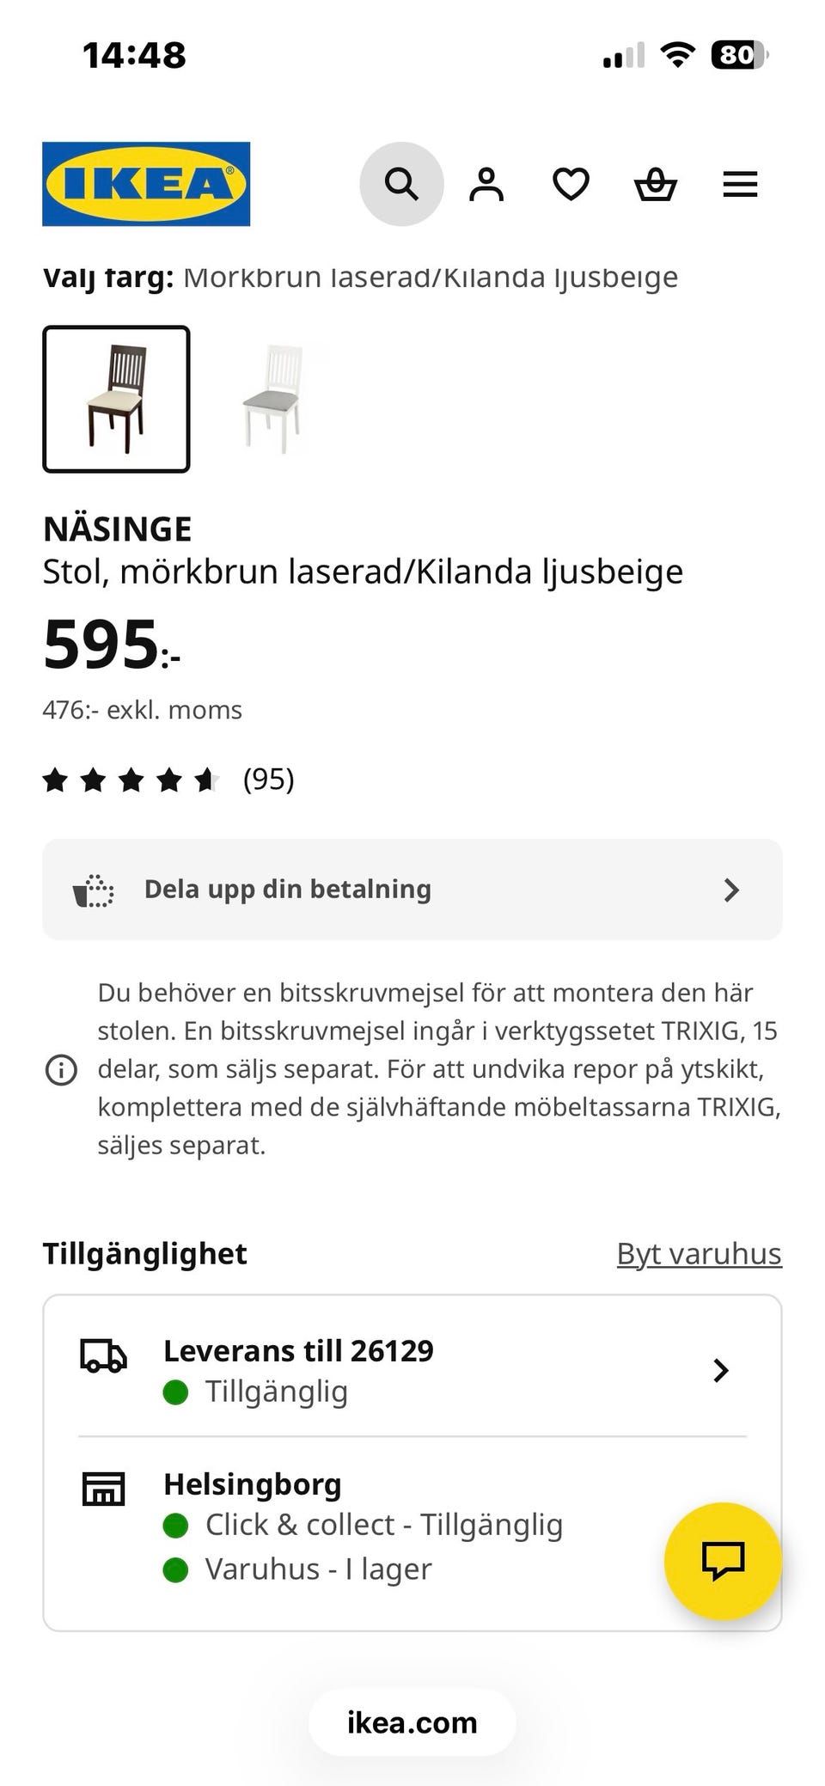Tap the delivery truck icon
Image resolution: width=825 pixels, height=1786 pixels.
(x=103, y=1355)
